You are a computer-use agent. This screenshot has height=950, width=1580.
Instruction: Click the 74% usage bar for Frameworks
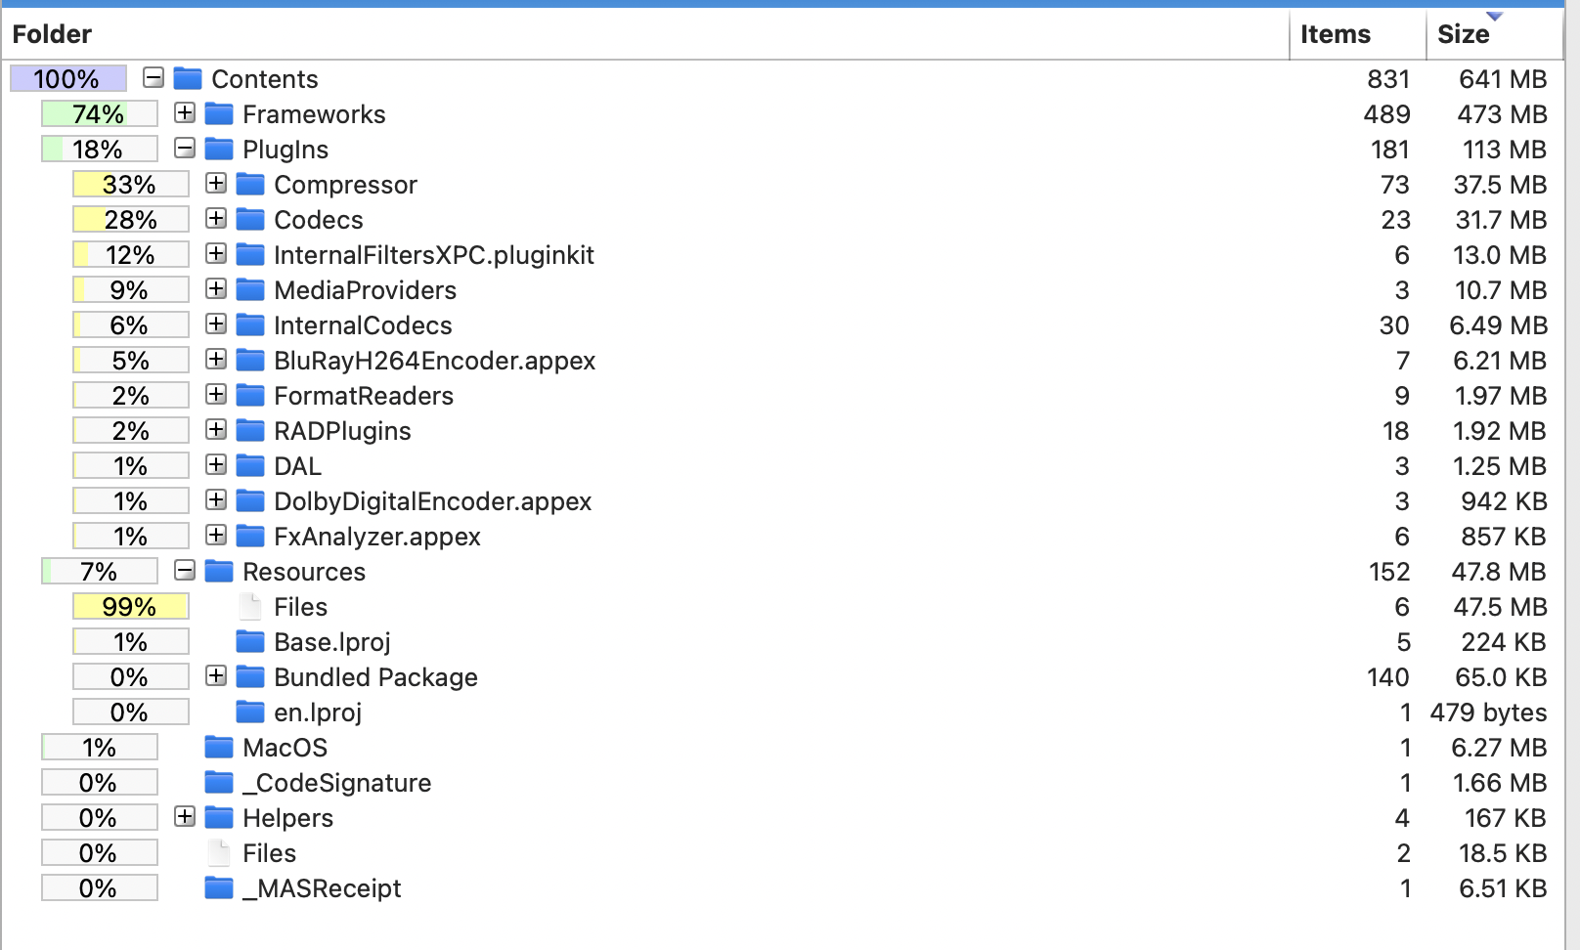[x=99, y=114]
